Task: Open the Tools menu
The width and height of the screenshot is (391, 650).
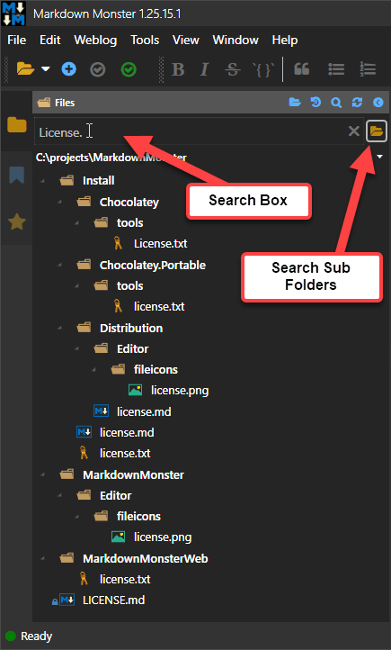Action: tap(145, 40)
